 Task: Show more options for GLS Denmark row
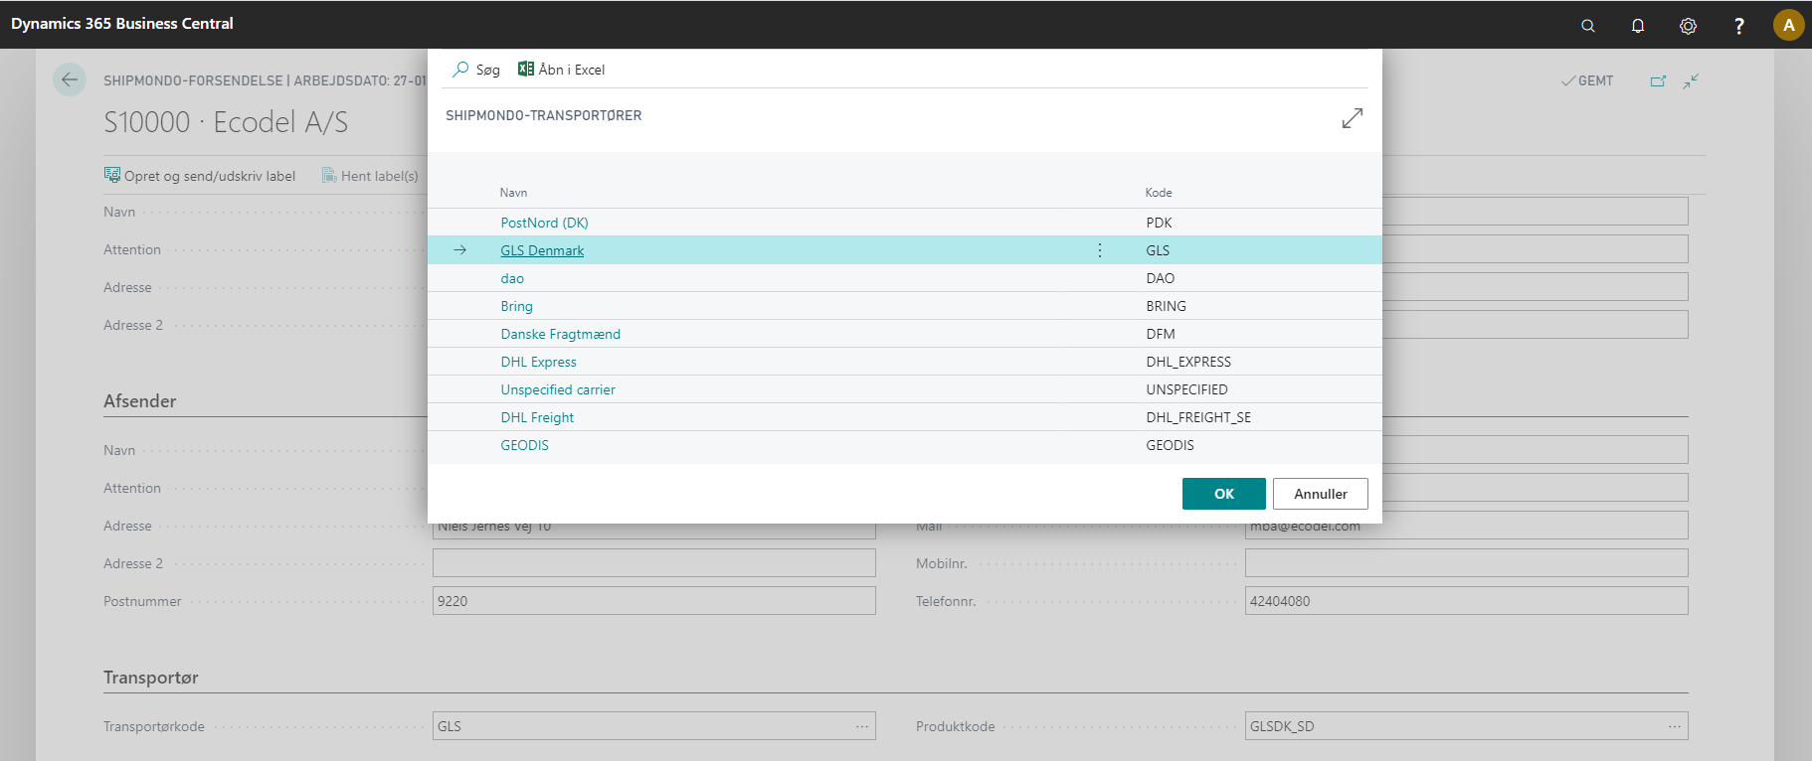point(1100,250)
